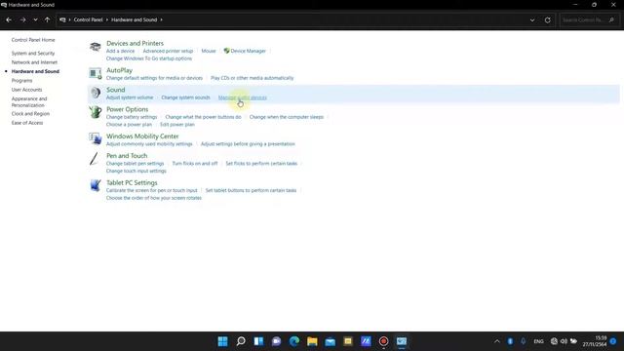Image resolution: width=624 pixels, height=351 pixels.
Task: Expand chevron after Control Panel breadcrumb
Action: click(x=107, y=19)
